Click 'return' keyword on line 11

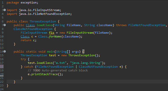coord(26,40)
